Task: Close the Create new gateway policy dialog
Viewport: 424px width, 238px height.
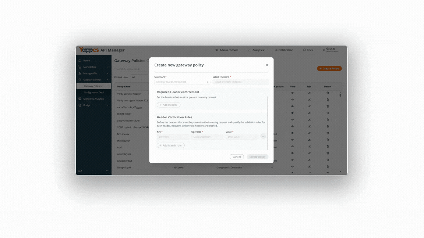Action: [x=266, y=65]
